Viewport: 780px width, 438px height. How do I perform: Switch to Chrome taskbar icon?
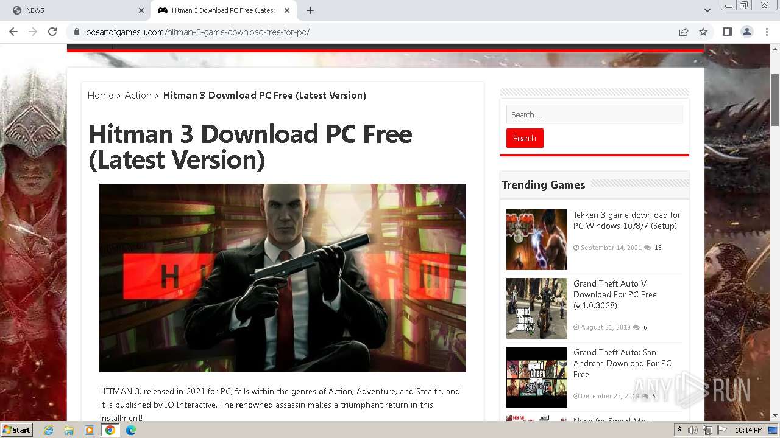[x=110, y=430]
